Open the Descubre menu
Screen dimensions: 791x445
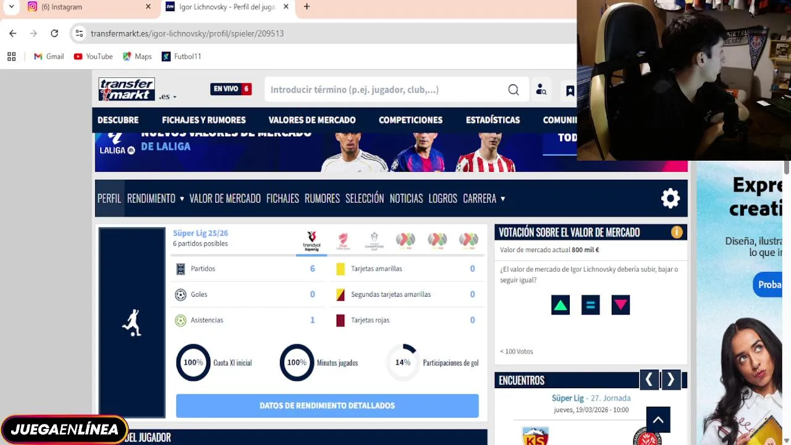pos(118,120)
